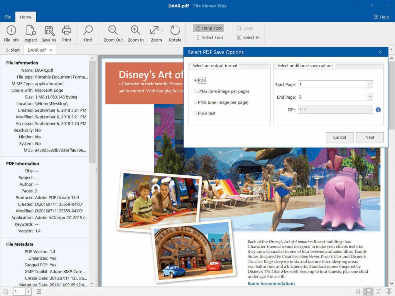This screenshot has width=395, height=296.
Task: Switch to the Start tab
Action: (x=12, y=50)
